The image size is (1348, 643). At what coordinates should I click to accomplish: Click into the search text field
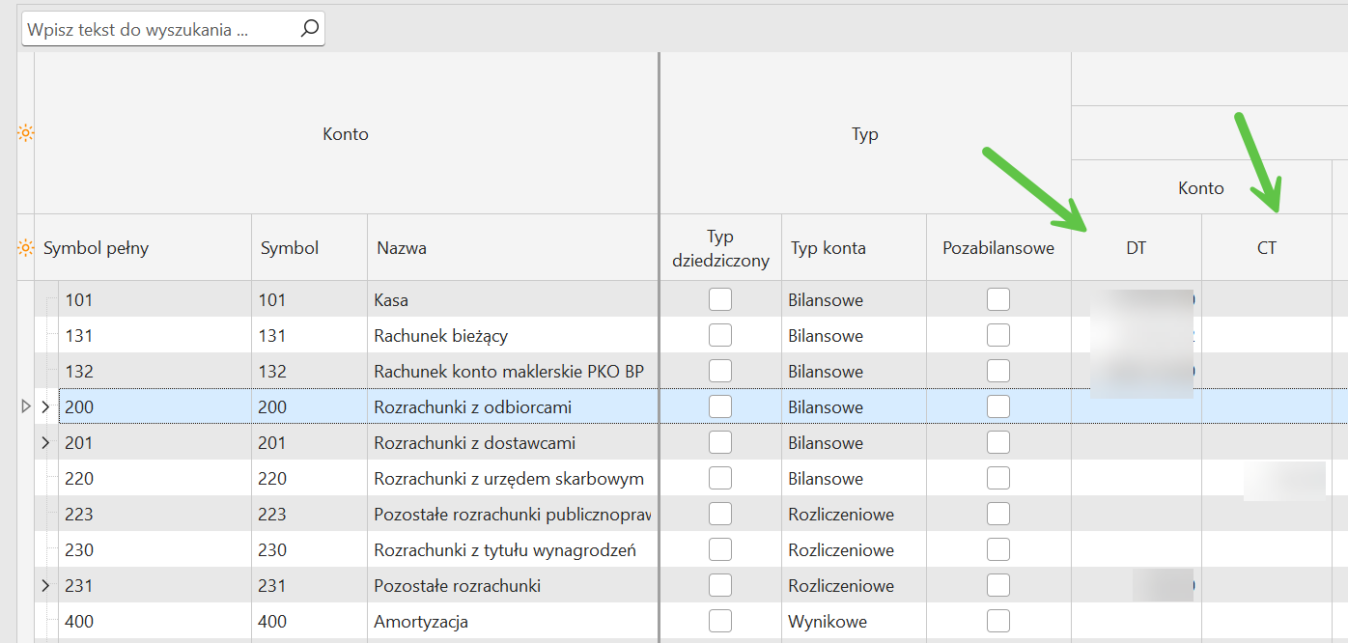pos(154,29)
